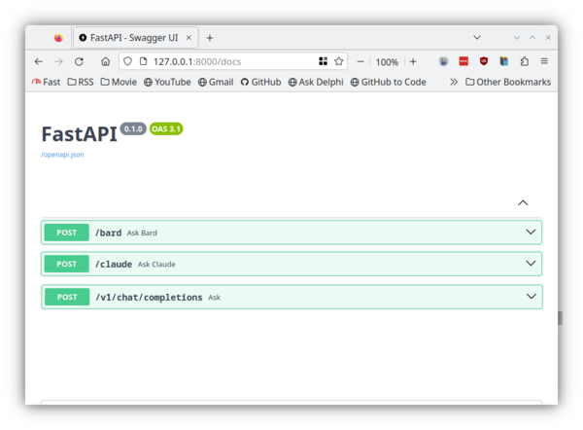This screenshot has height=430, width=583.
Task: Click the blurred round extension icon
Action: coord(443,61)
